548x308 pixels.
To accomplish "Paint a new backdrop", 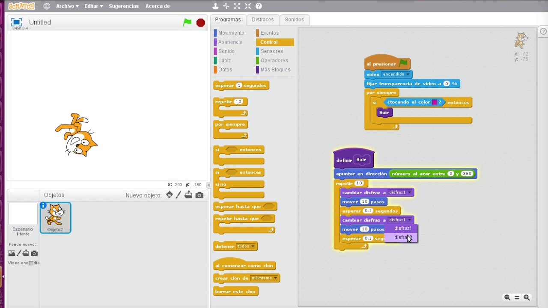I will tap(19, 253).
